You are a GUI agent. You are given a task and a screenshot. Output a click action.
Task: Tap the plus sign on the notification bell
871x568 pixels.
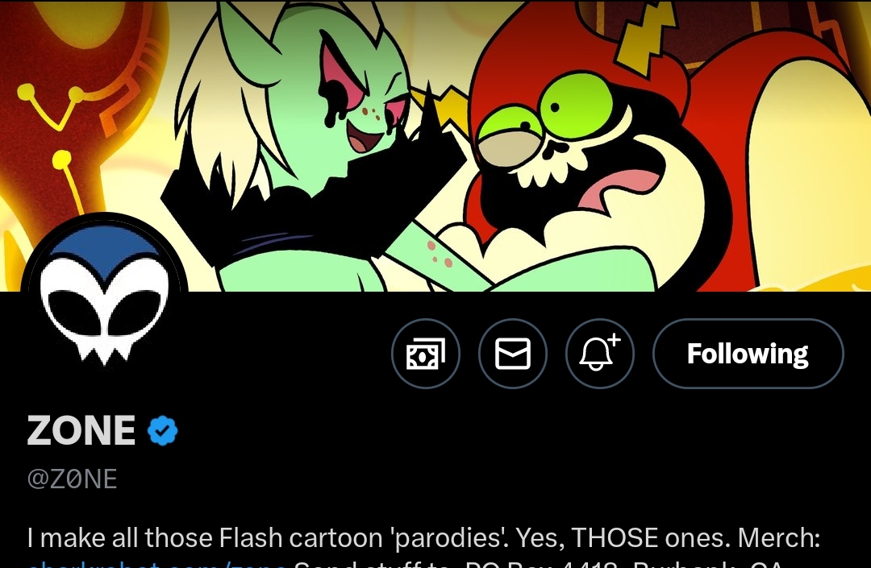pos(613,339)
